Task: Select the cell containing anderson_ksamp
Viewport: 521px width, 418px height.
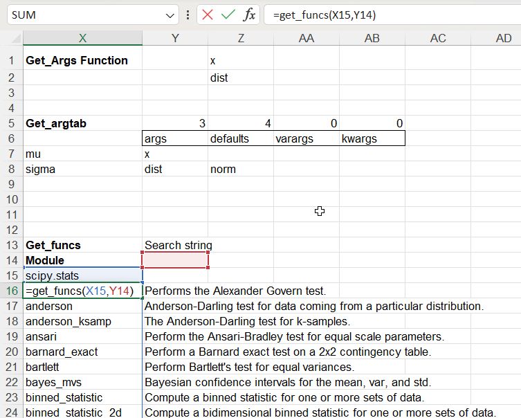Action: click(82, 321)
